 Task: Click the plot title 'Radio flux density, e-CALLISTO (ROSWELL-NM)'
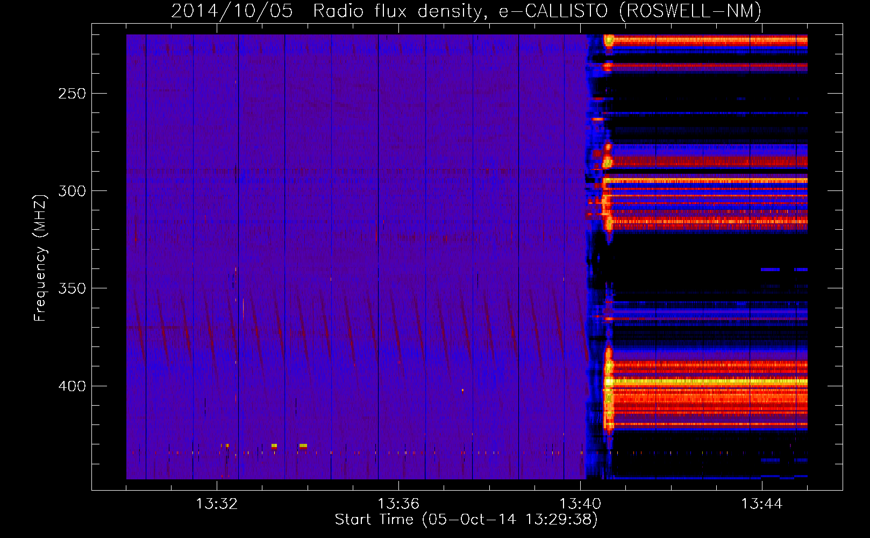[537, 11]
